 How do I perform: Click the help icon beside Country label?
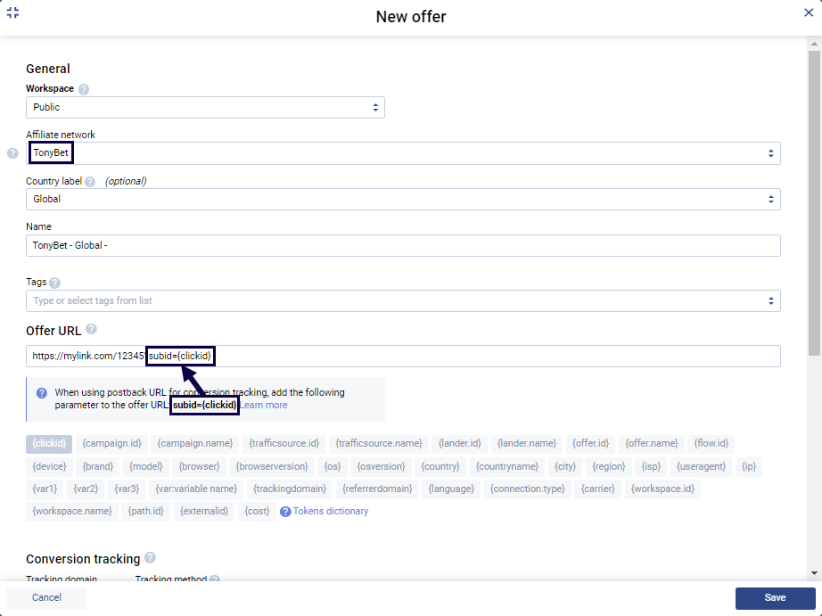tap(90, 182)
